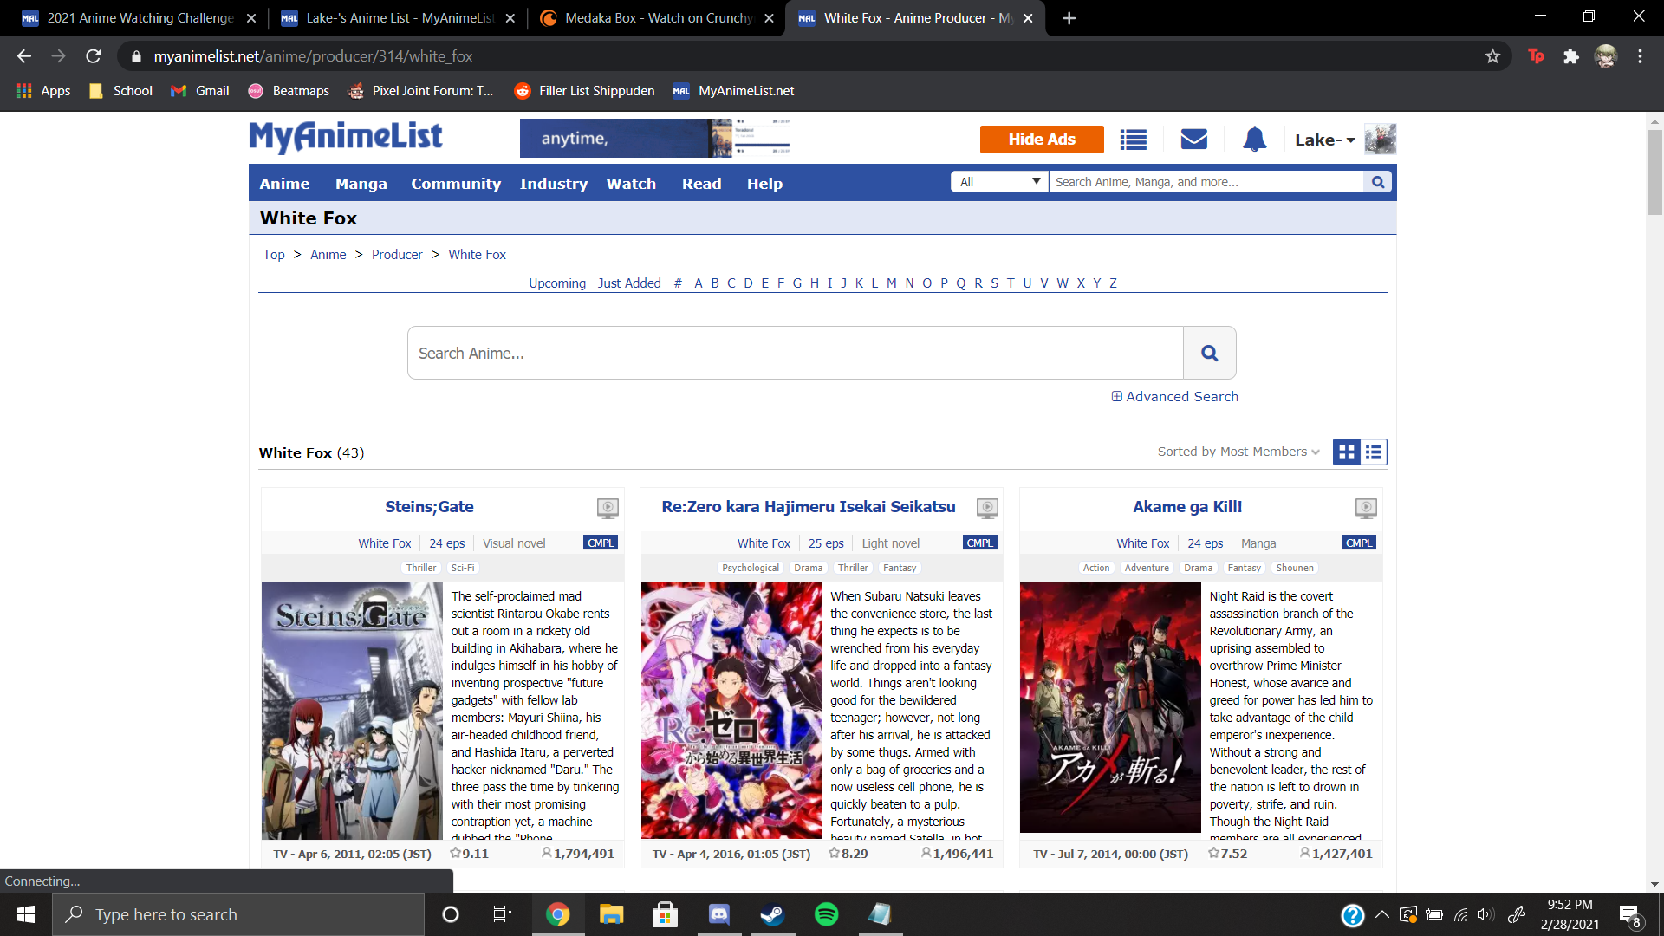Open the anime list icon in header
This screenshot has height=936, width=1664.
[x=1133, y=140]
